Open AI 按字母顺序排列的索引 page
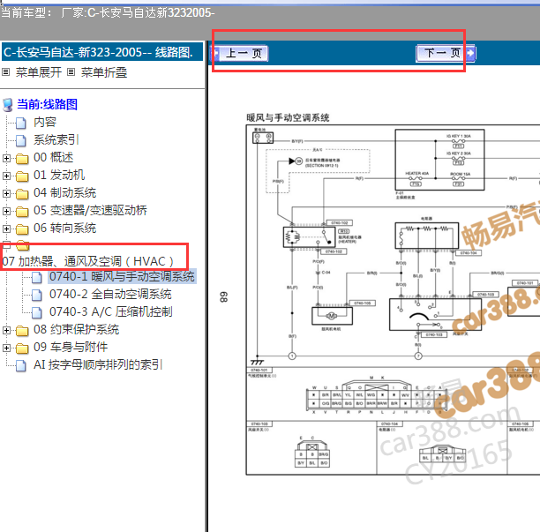 98,364
